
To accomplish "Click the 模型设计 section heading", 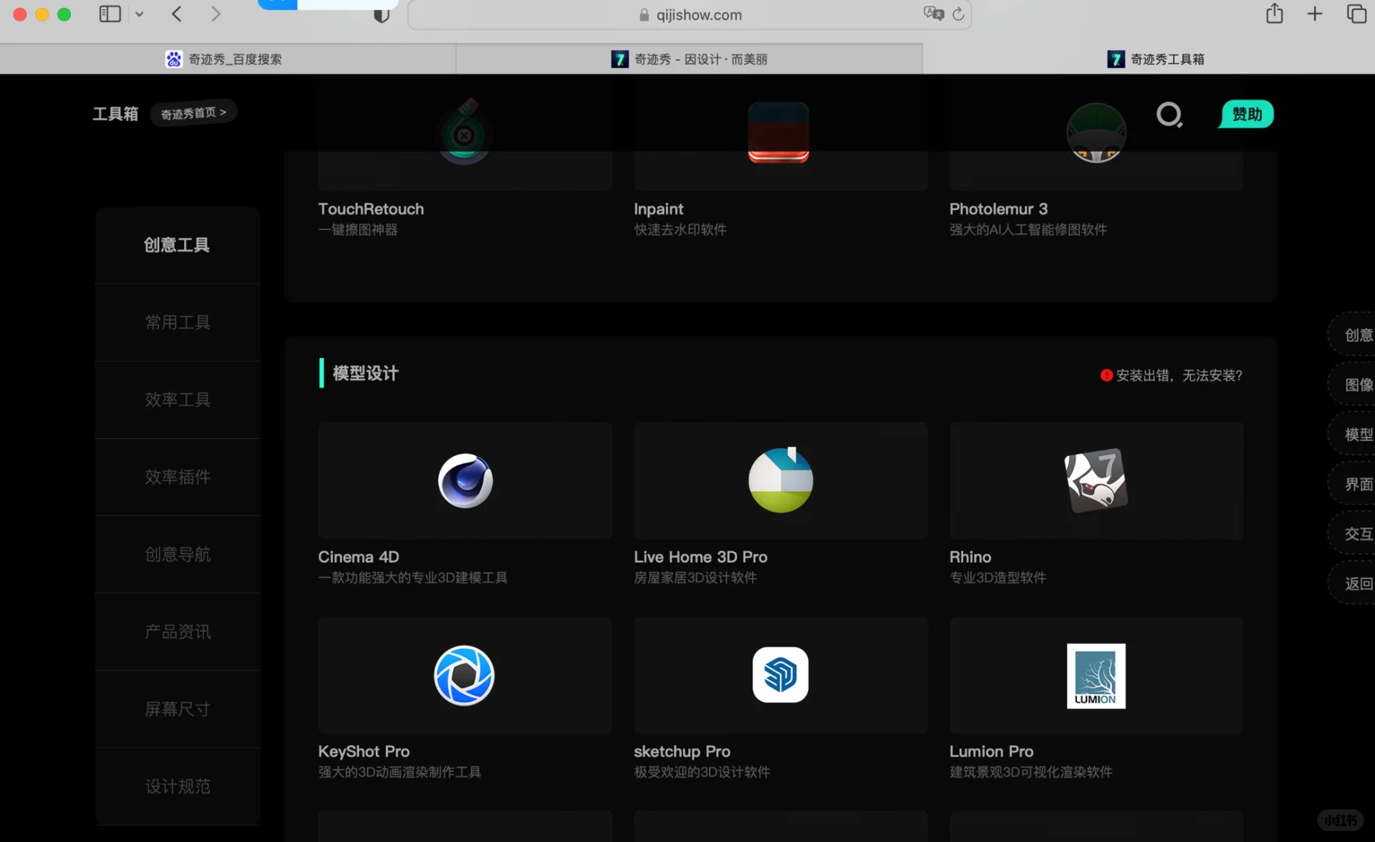I will pyautogui.click(x=365, y=373).
